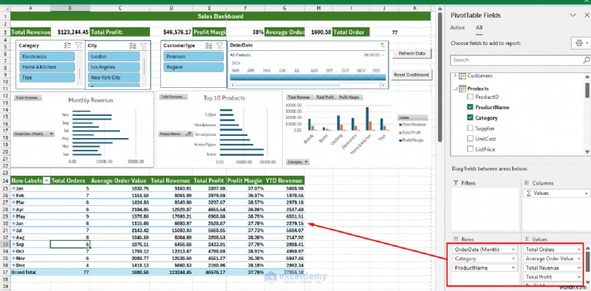Select Electronics in the Category slicer

click(x=47, y=57)
